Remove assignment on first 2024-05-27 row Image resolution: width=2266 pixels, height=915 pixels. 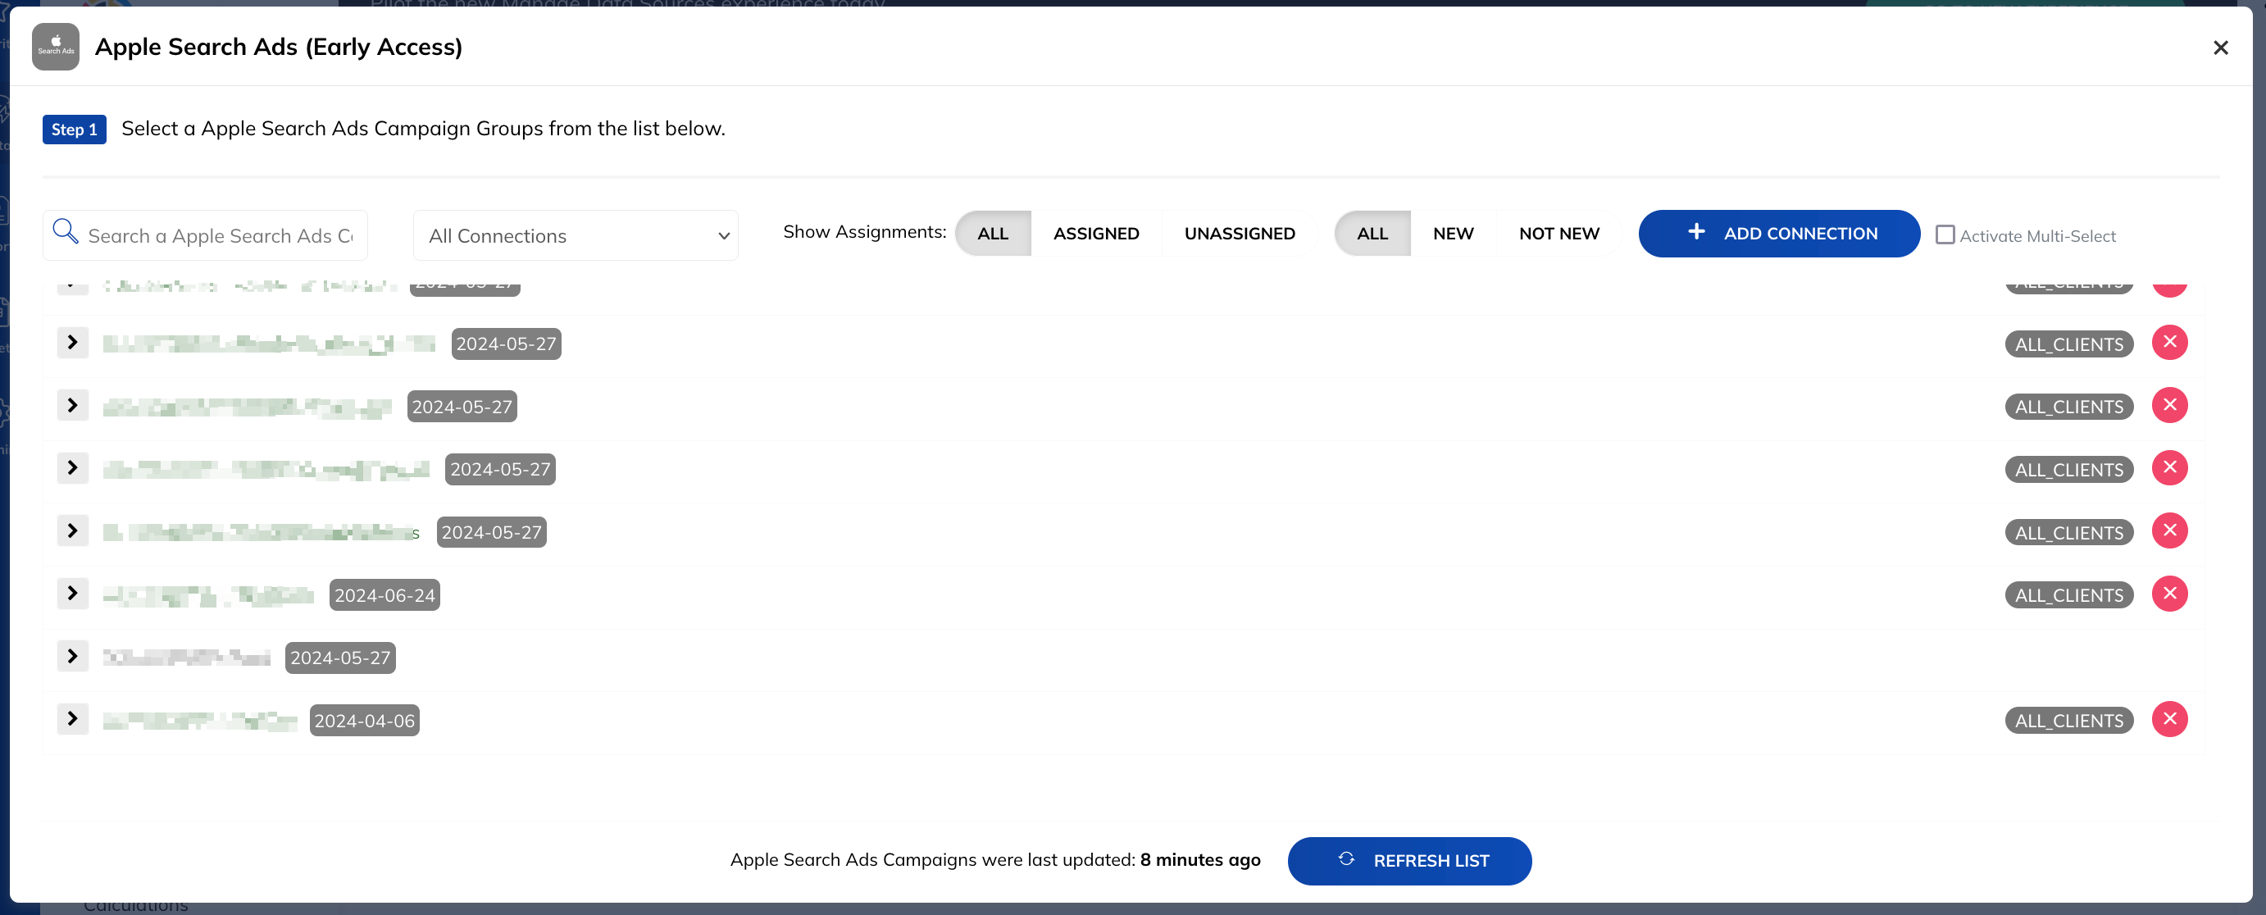click(2169, 342)
